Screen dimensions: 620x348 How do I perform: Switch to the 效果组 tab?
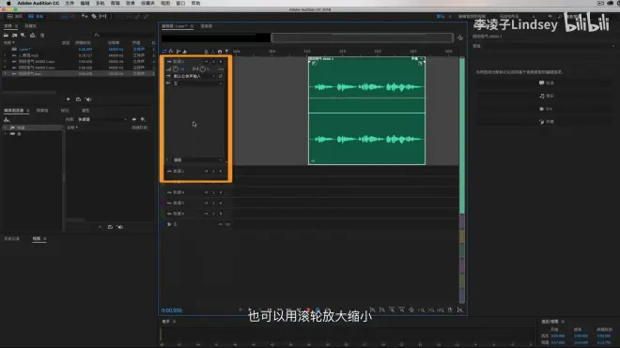tap(42, 111)
